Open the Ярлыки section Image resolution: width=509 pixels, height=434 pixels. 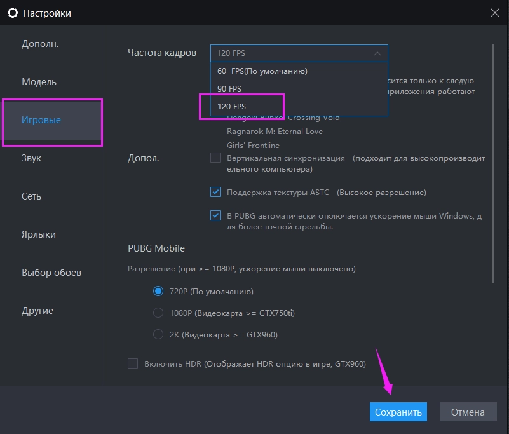click(40, 234)
